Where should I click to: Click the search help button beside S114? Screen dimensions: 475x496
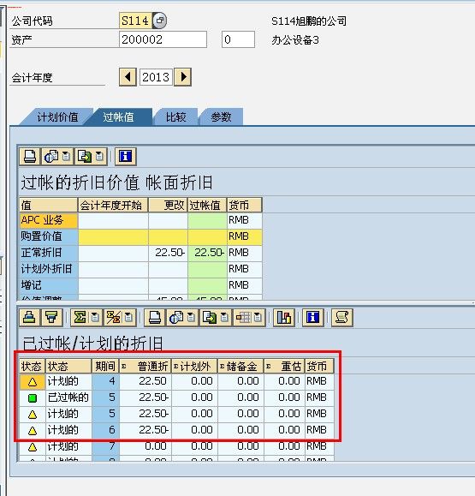tap(160, 21)
